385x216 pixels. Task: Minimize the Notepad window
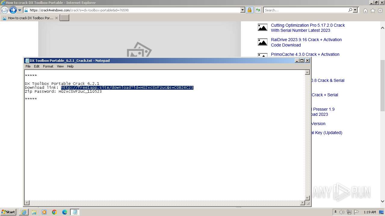click(297, 61)
